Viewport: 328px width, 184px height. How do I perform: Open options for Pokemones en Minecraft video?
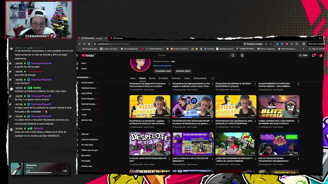pos(255,159)
